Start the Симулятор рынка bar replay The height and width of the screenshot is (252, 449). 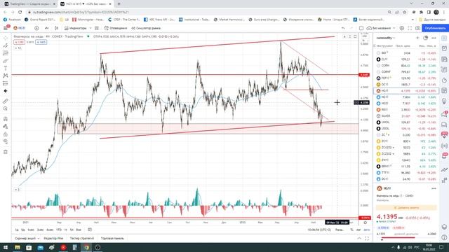(146, 28)
